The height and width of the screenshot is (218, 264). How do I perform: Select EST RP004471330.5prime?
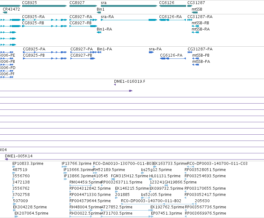(x=90, y=195)
